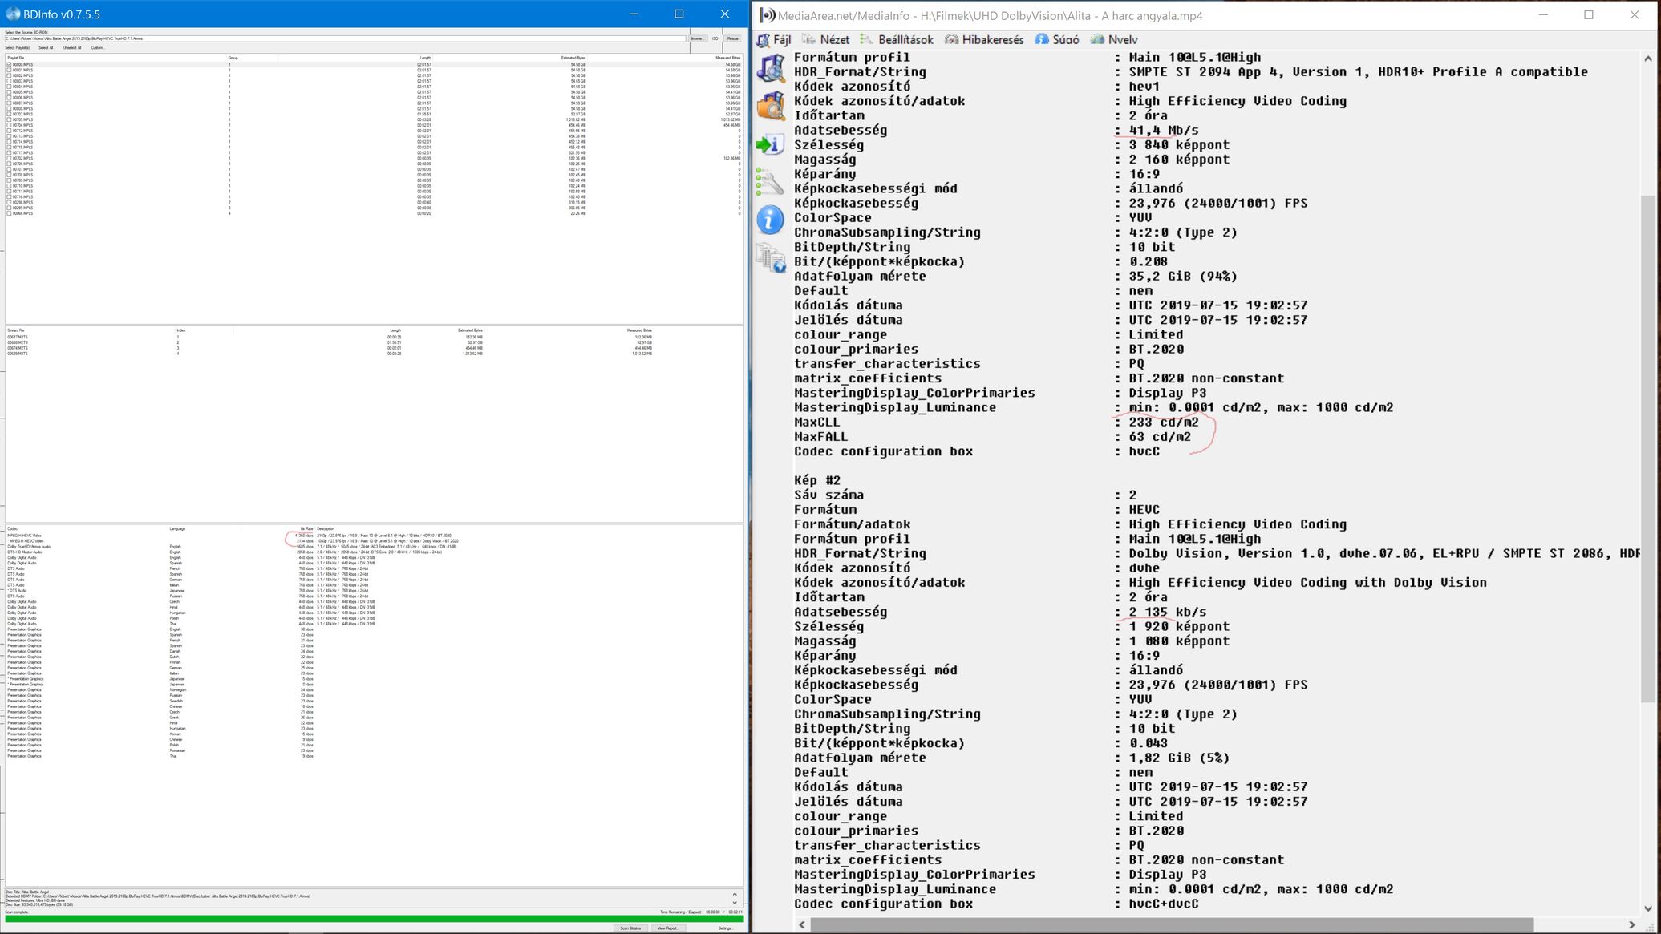Check the 00804.MPLS playlist checkbox
The width and height of the screenshot is (1661, 934).
pos(9,87)
